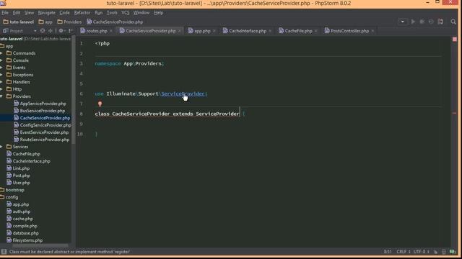Collapse the Providers folder
The width and height of the screenshot is (462, 259).
1,96
